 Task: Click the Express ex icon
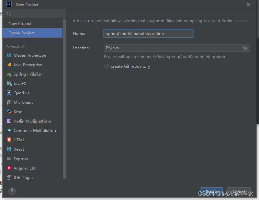click(x=9, y=159)
